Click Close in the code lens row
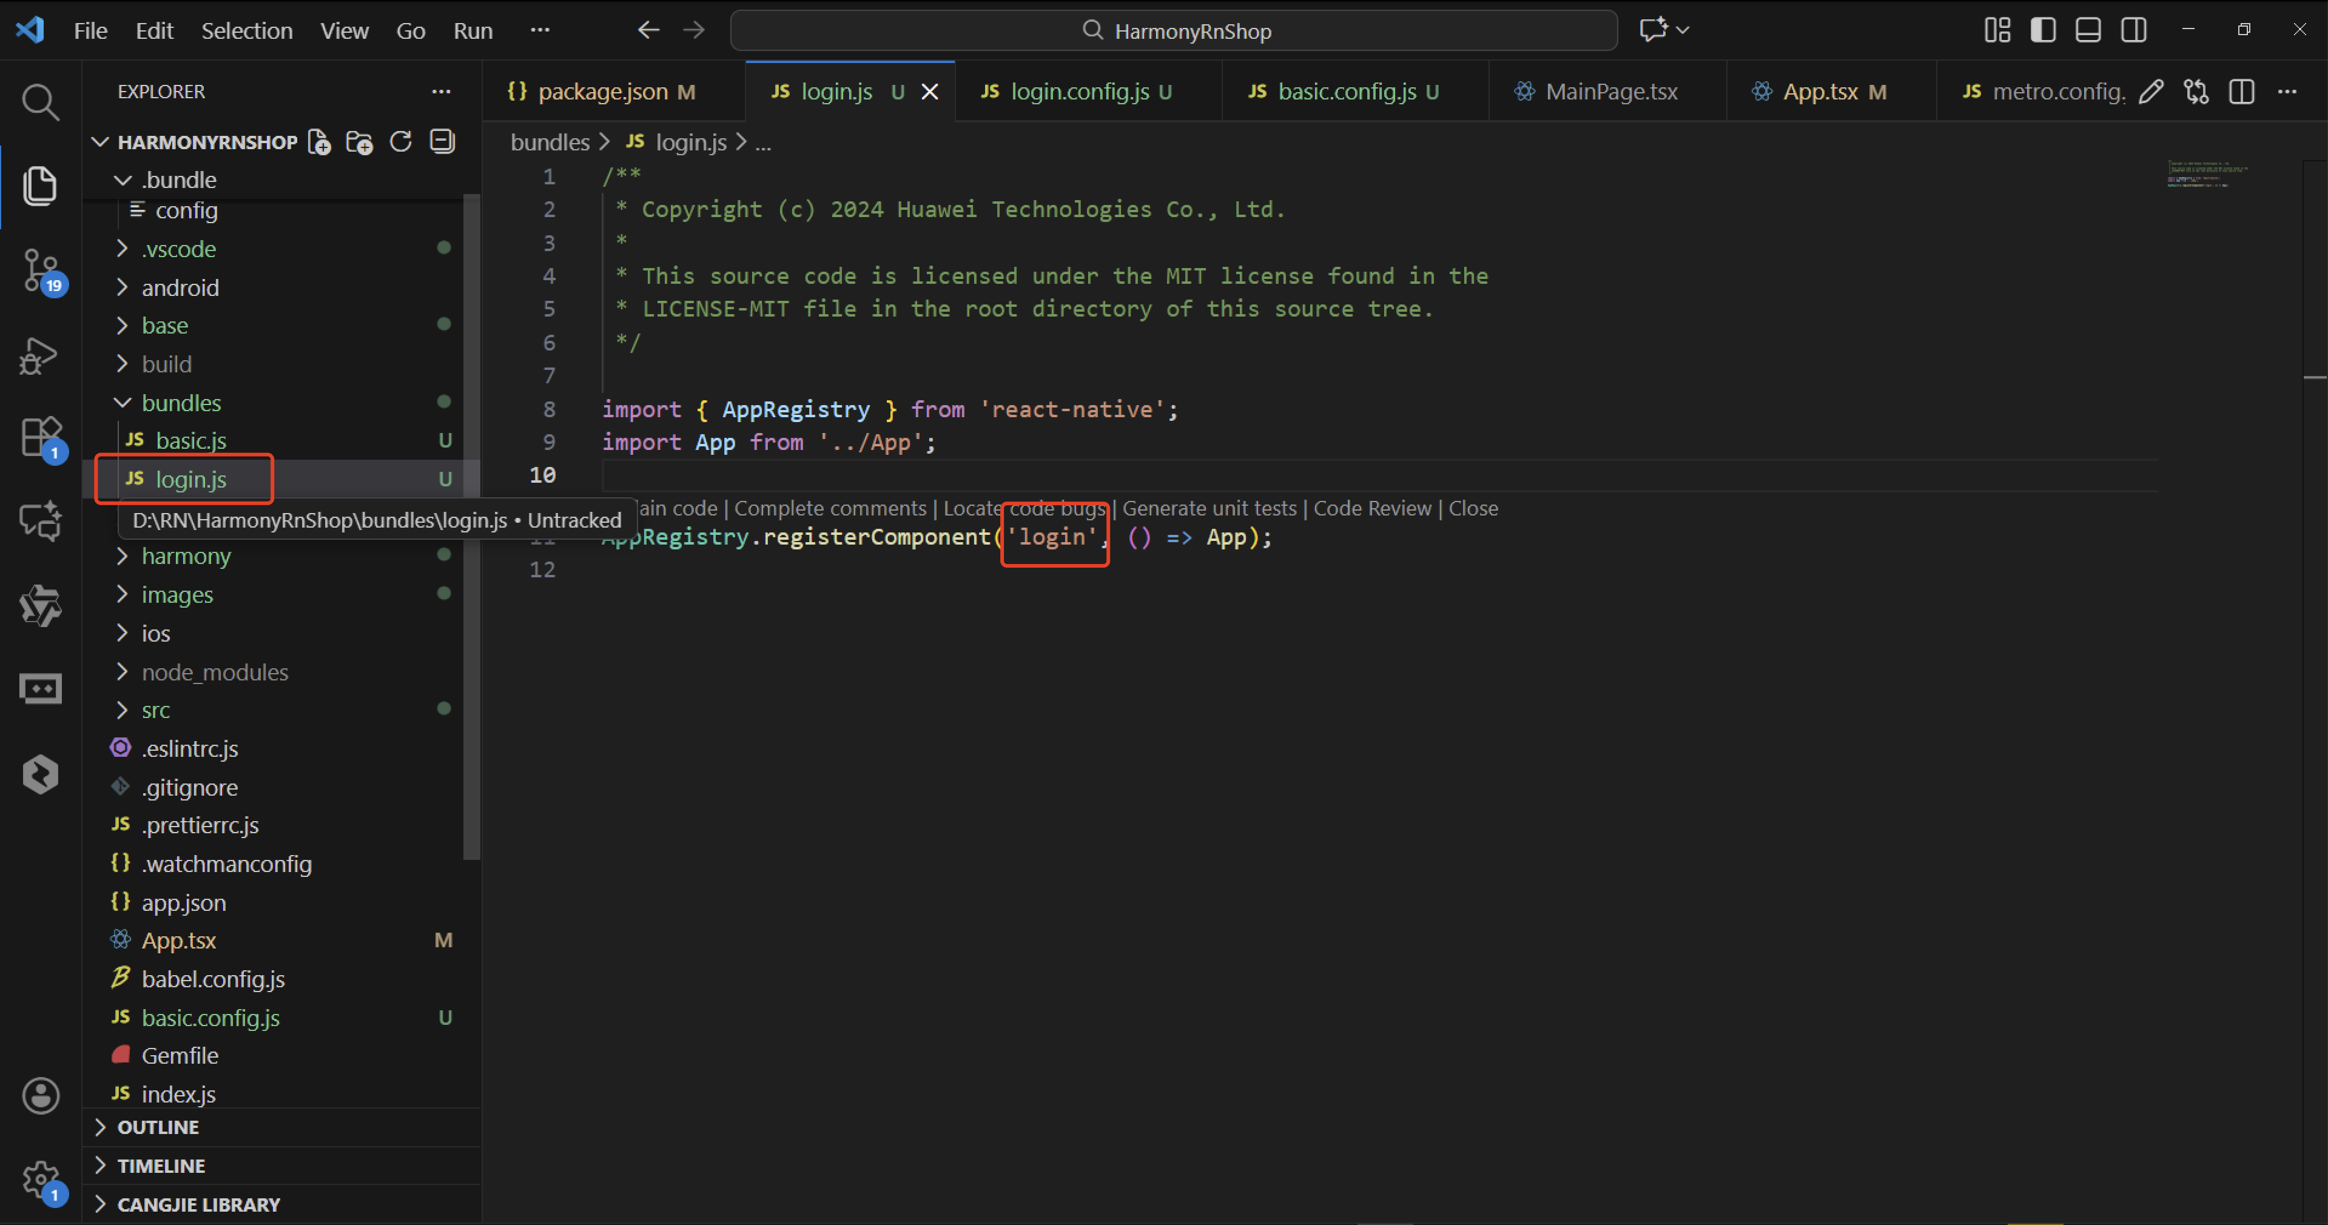The width and height of the screenshot is (2328, 1225). click(1473, 509)
